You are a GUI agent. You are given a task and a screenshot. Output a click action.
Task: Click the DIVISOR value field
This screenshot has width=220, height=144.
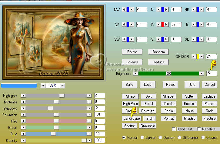212,57
